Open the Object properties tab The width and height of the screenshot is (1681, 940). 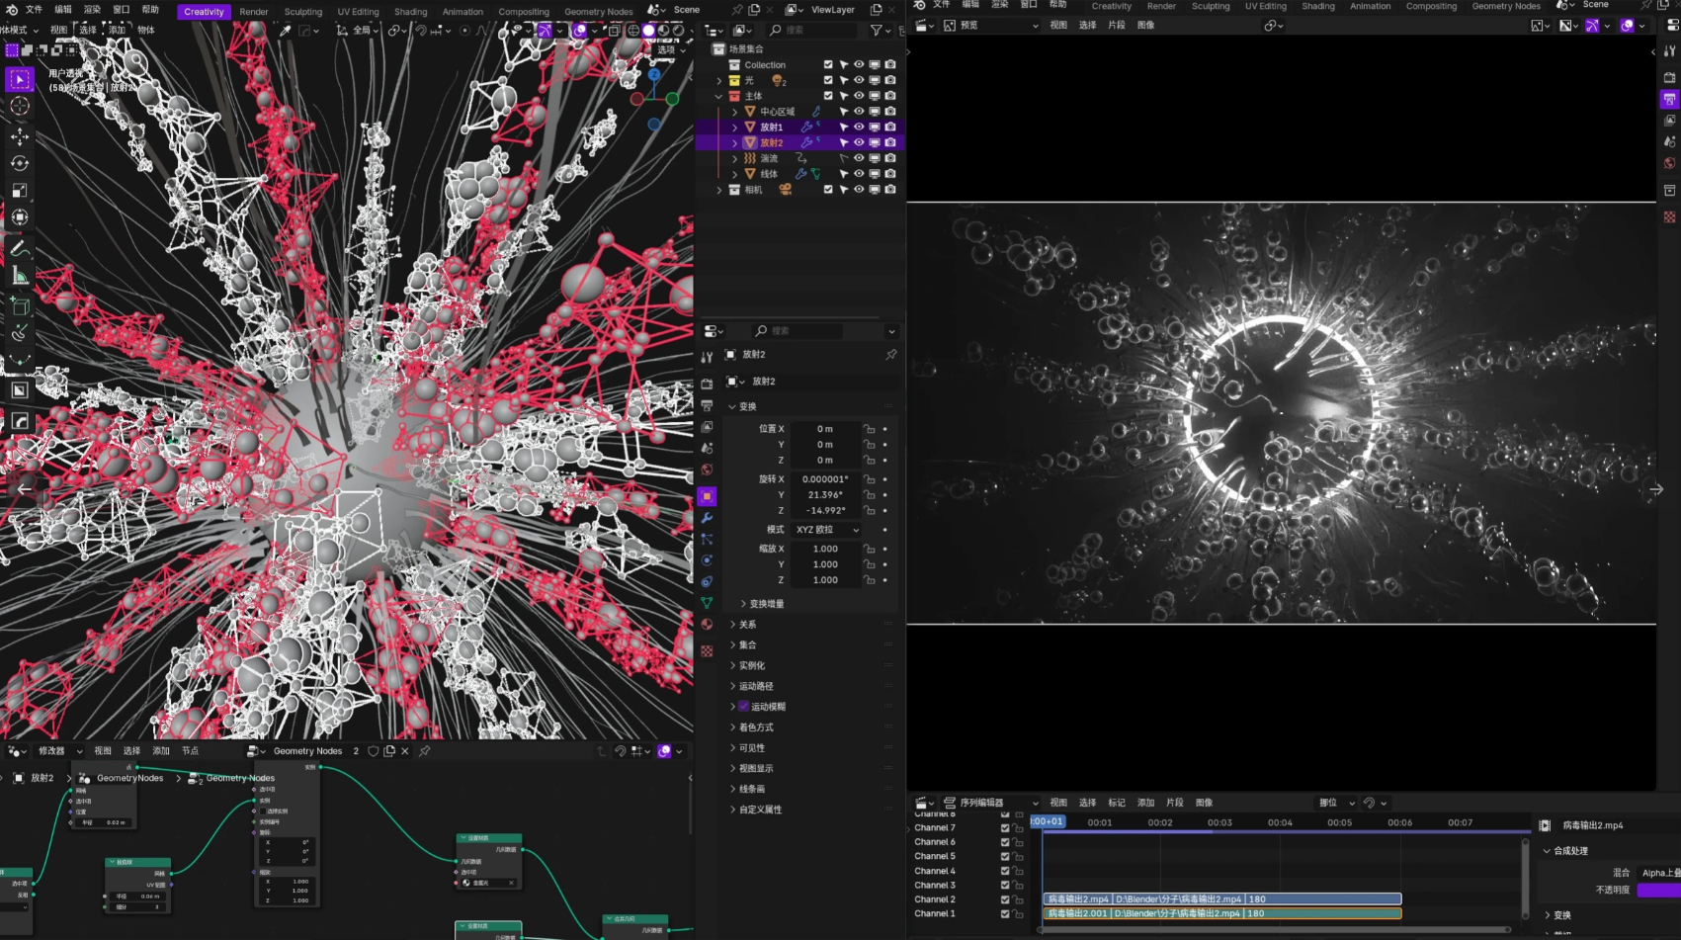coord(707,496)
